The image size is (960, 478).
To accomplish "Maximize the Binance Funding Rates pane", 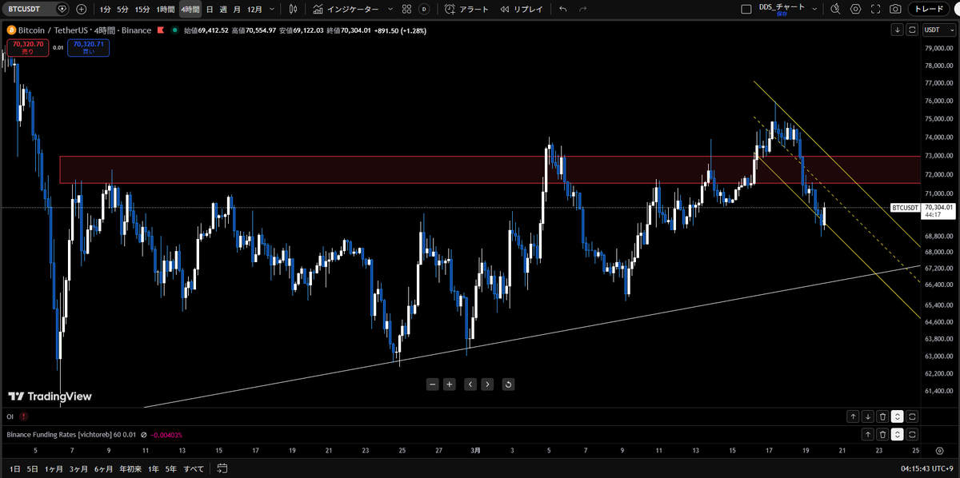I will pos(913,434).
